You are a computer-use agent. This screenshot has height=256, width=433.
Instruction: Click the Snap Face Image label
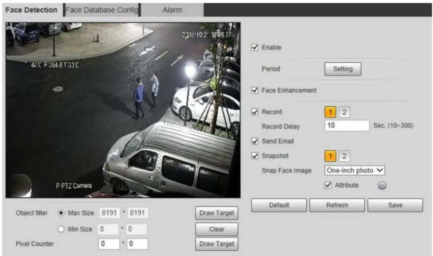click(x=286, y=170)
